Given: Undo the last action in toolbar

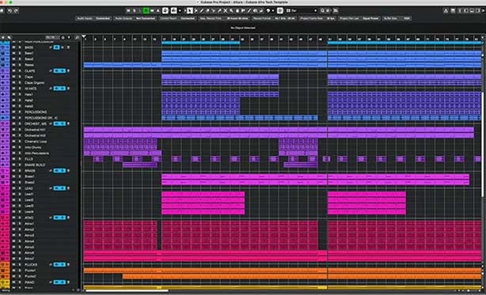Looking at the screenshot, I should pyautogui.click(x=9, y=10).
